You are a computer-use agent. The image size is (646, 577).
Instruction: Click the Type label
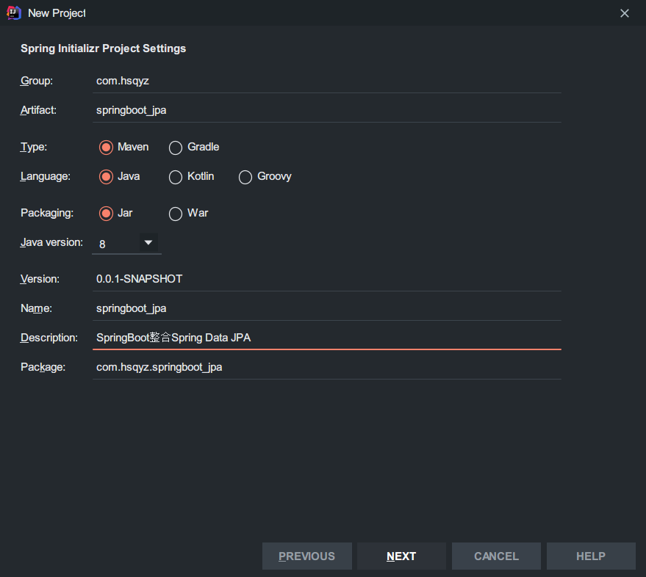coord(33,147)
